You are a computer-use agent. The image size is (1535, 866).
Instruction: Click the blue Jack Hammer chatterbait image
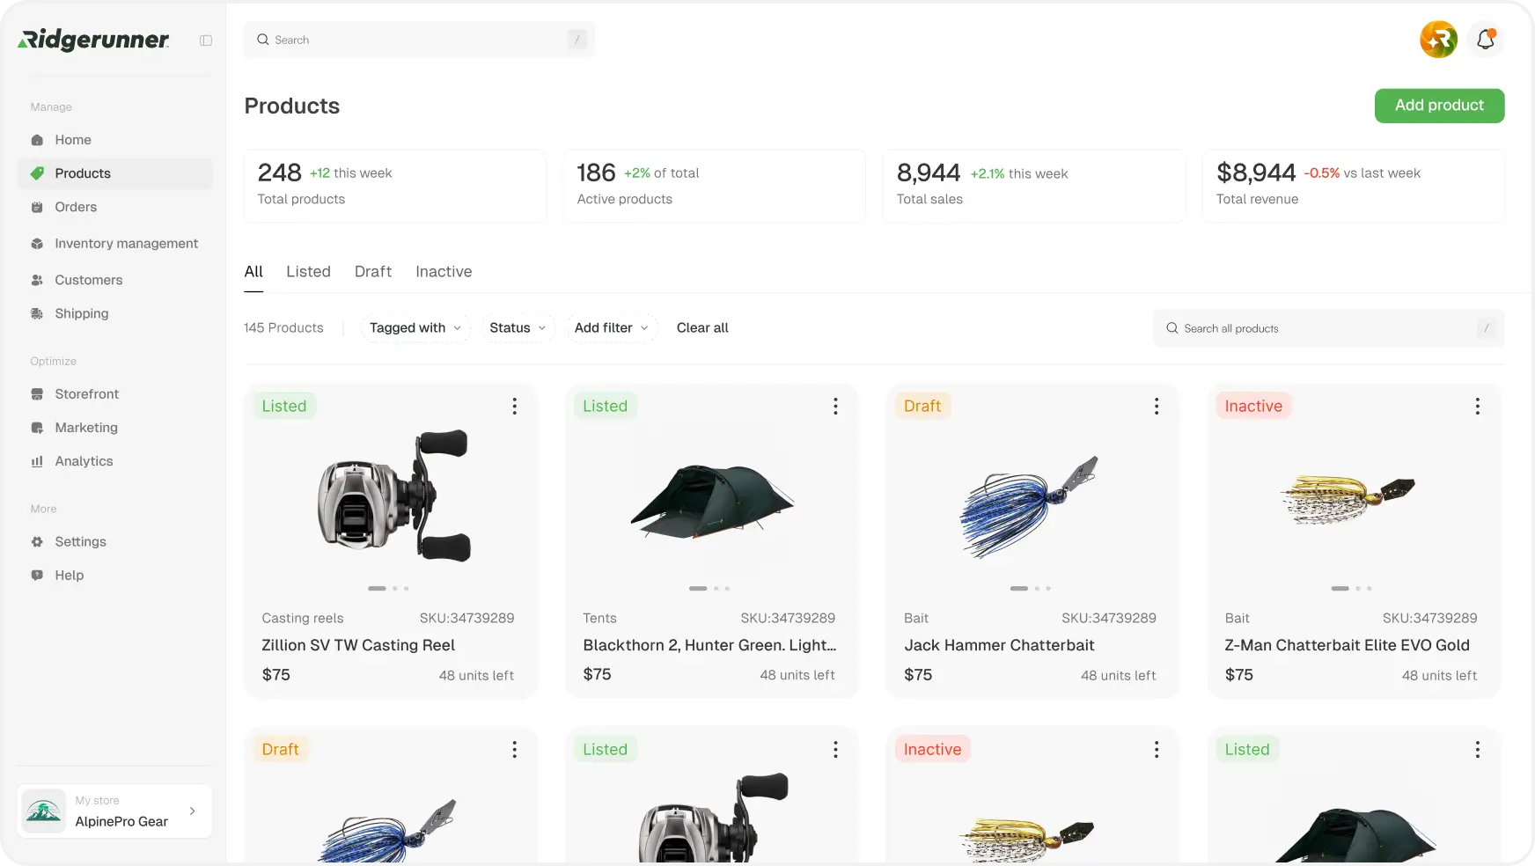point(1029,507)
